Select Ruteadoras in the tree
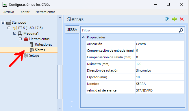This screenshot has width=189, height=112. click(x=44, y=44)
